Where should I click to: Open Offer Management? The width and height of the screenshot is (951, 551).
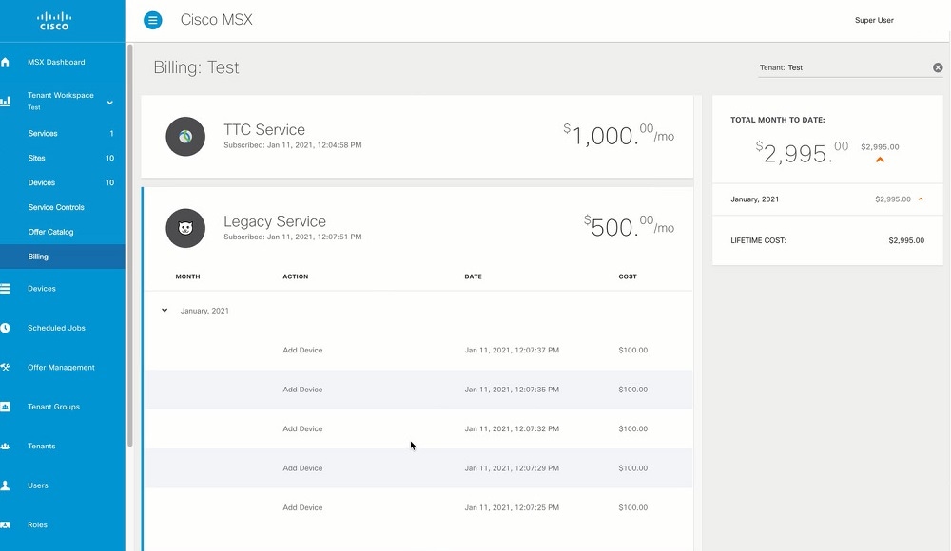(61, 368)
